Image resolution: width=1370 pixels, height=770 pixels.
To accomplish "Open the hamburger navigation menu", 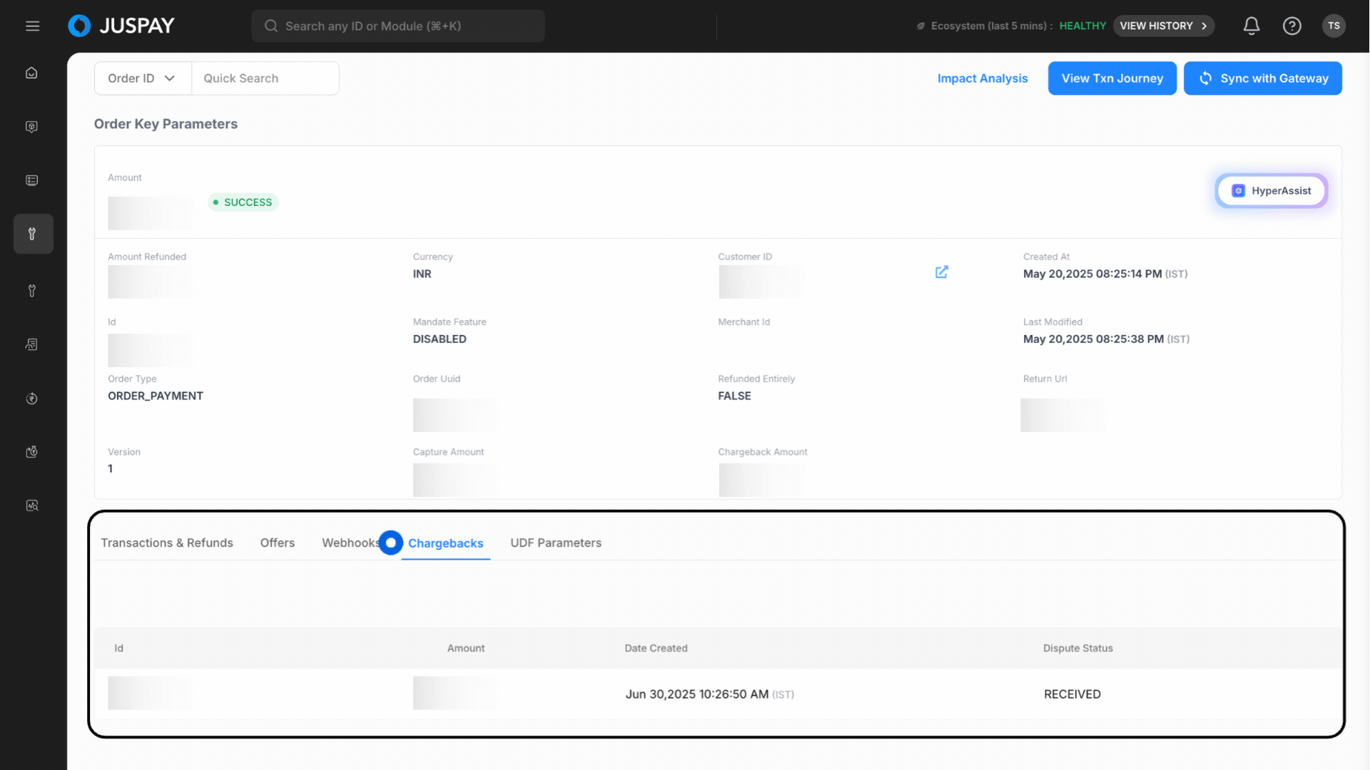I will (x=32, y=26).
